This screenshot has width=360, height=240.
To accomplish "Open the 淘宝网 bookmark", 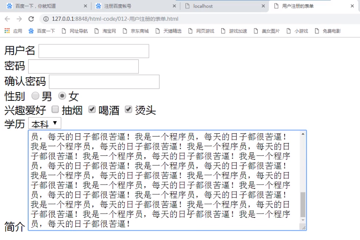I will pyautogui.click(x=105, y=31).
